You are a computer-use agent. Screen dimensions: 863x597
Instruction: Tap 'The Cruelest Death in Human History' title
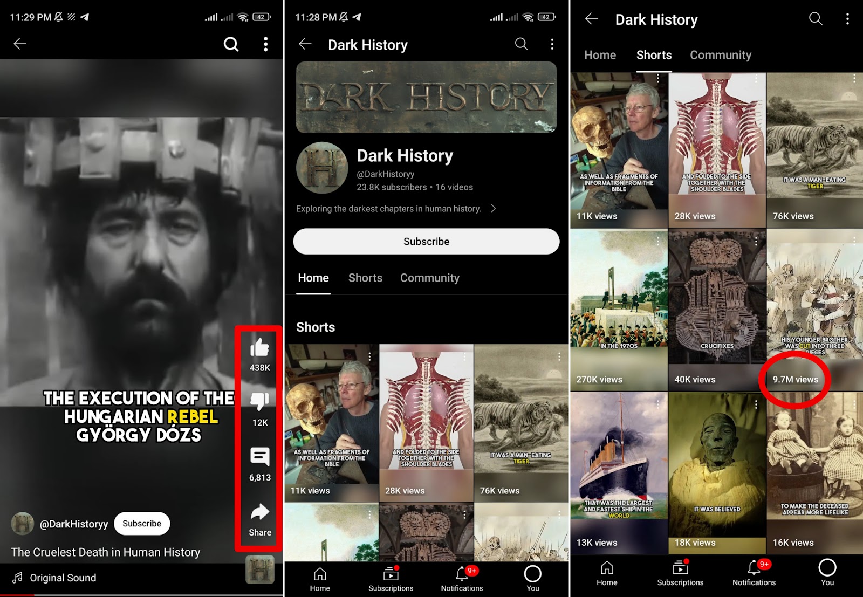[106, 552]
